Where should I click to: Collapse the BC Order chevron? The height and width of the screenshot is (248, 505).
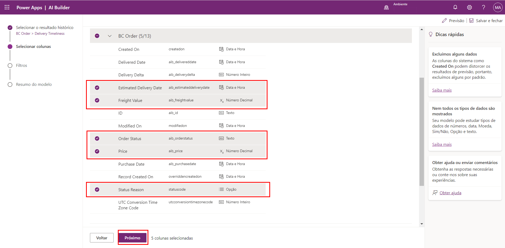pyautogui.click(x=110, y=36)
